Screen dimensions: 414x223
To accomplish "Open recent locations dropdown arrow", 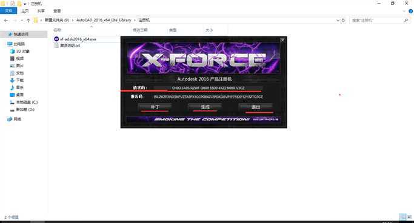I will [x=22, y=21].
